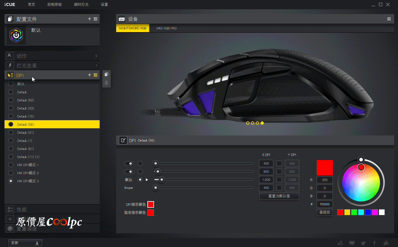398x247 pixels.
Task: Click the Performance (性能) section icon
Action: click(10, 209)
